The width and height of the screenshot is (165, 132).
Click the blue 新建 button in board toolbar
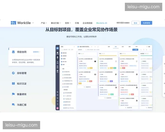[x=135, y=50]
